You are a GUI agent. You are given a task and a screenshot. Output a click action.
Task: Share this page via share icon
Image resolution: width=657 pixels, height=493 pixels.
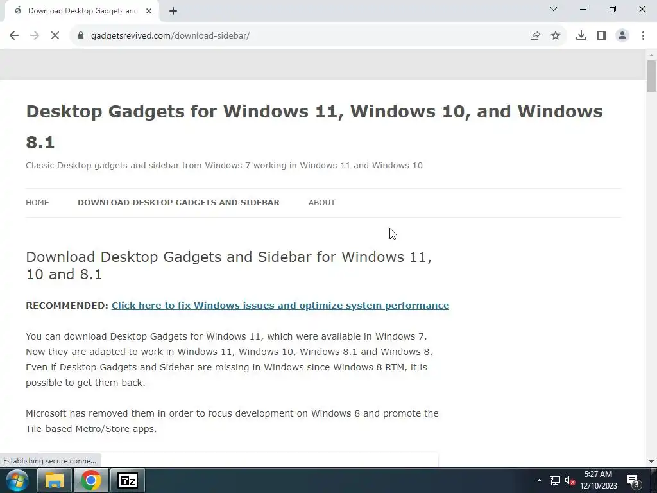535,36
